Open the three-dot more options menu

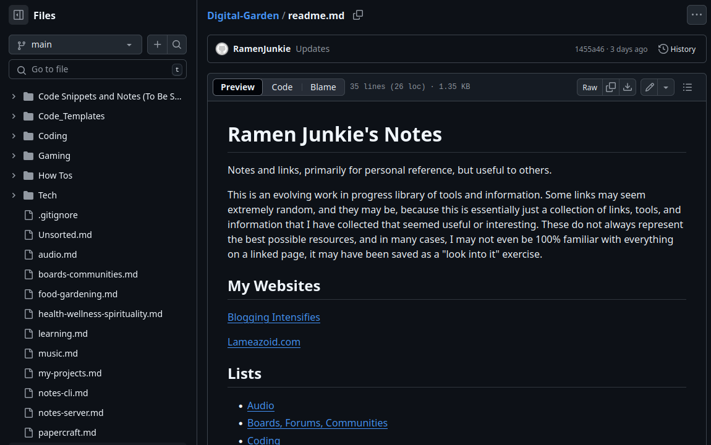[696, 15]
